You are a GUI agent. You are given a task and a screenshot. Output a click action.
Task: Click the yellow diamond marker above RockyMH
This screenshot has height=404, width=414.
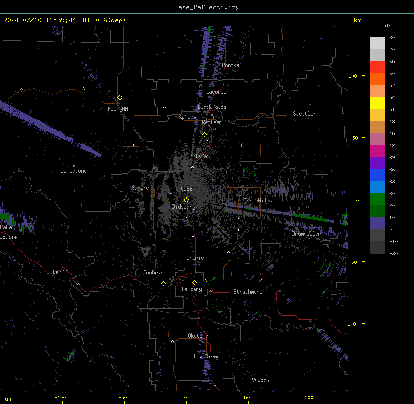click(120, 98)
